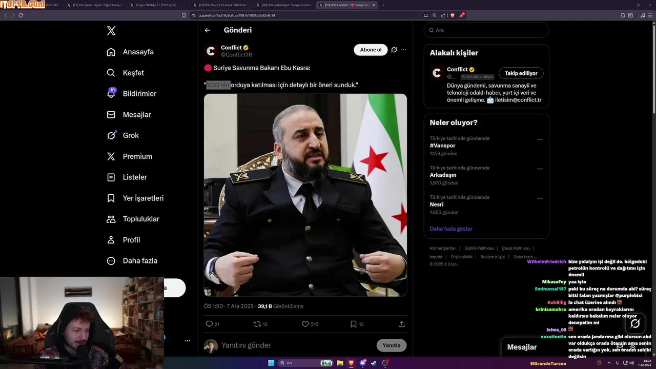656x369 pixels.
Task: Share page from address bar
Action: [443, 15]
